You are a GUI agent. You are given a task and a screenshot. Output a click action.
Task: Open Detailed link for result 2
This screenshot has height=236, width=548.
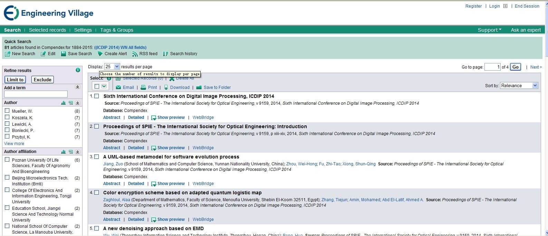click(x=136, y=148)
